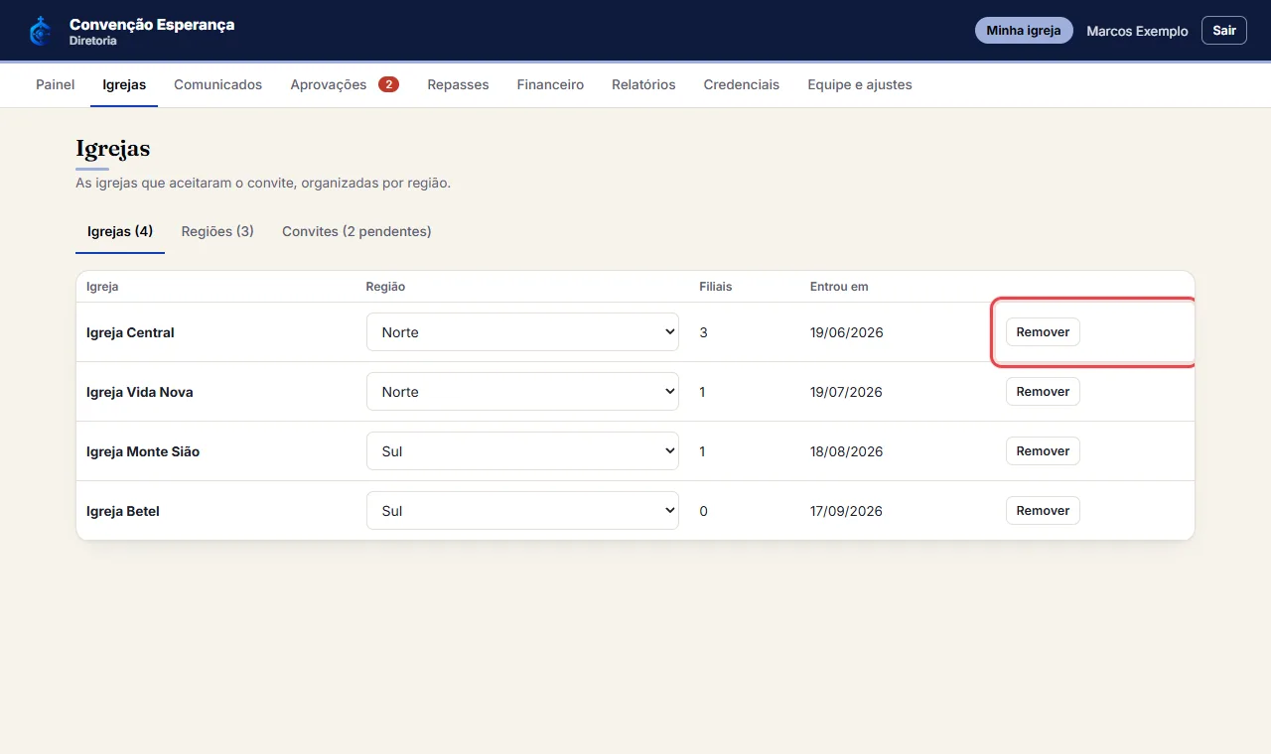Screen dimensions: 1271x754
Task: Click the Convenção Esperança logo icon
Action: (x=40, y=31)
